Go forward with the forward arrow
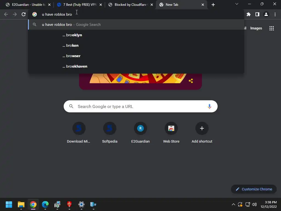Screen dimensions: 281x211 tap(15, 14)
